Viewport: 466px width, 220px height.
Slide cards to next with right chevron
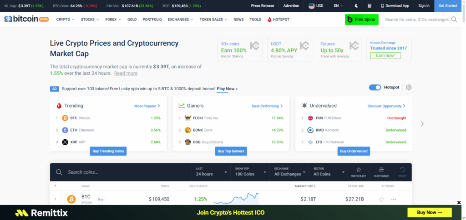pyautogui.click(x=422, y=124)
